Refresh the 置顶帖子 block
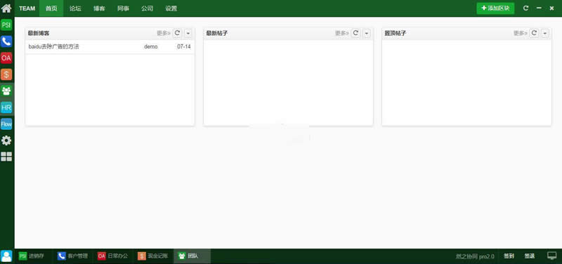 [534, 33]
